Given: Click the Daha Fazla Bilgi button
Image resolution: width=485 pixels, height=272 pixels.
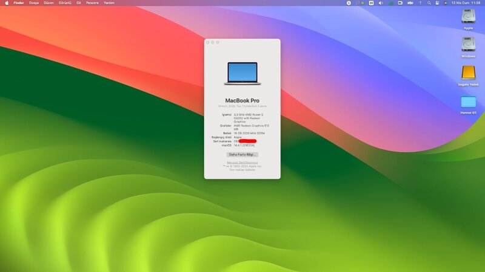Looking at the screenshot, I should [x=242, y=155].
